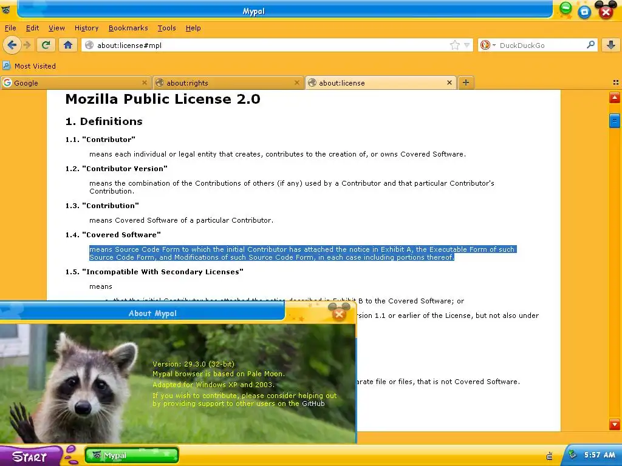Screen dimensions: 622x466
Task: Click 'Version: 29.3.0 (32-bit)' text
Action: point(194,364)
